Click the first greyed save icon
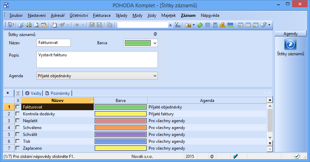310x162 pixels. click(92, 25)
